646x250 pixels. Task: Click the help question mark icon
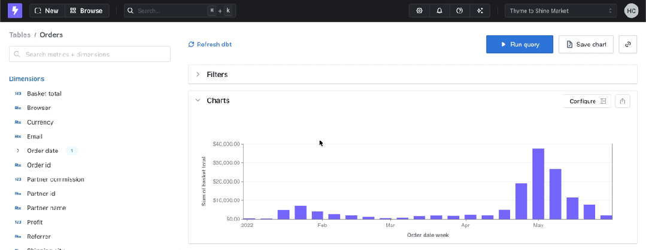tap(459, 11)
